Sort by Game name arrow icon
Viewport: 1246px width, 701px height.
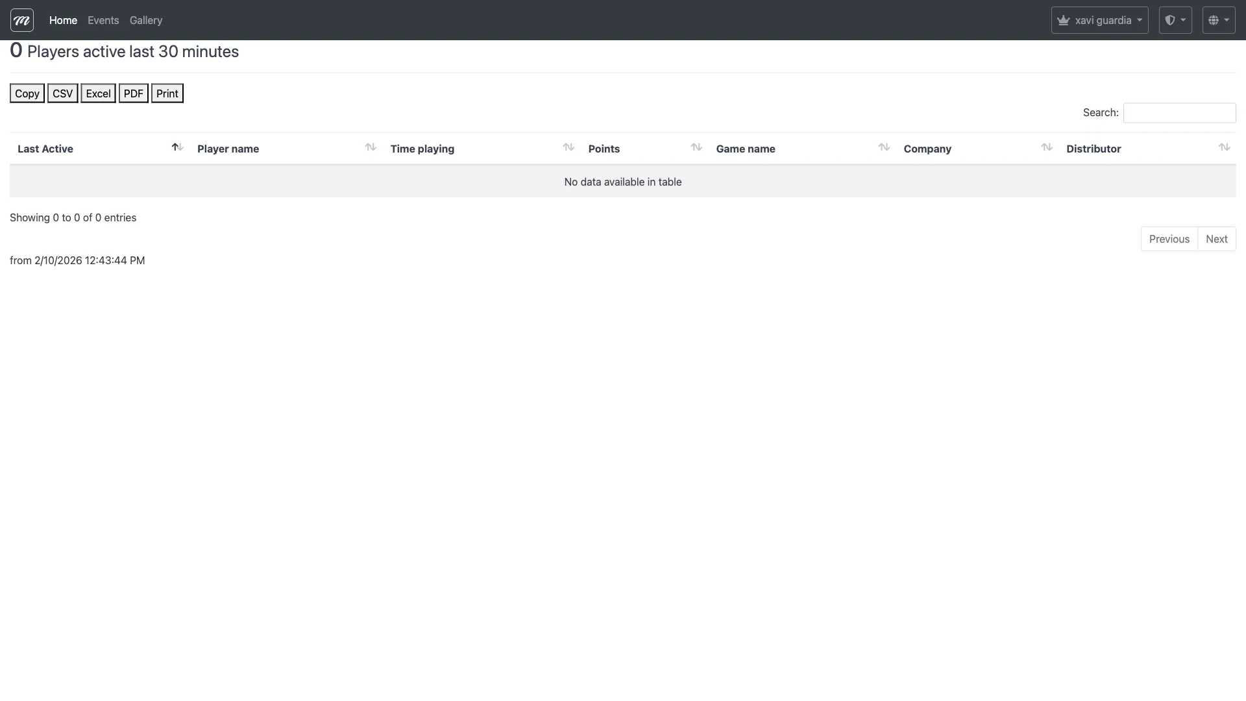tap(884, 147)
